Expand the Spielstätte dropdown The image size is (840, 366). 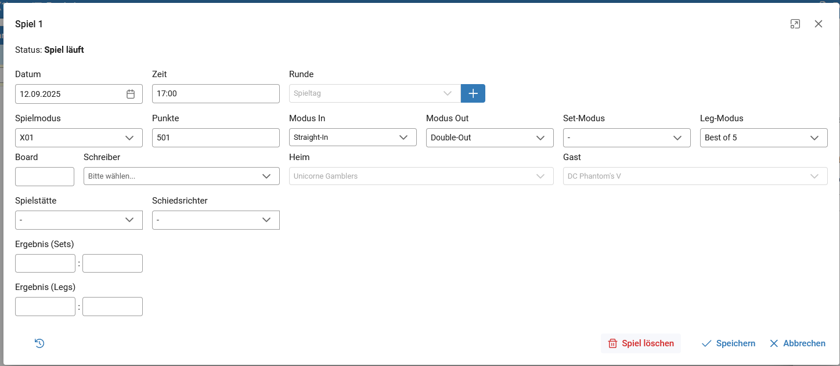(x=79, y=220)
